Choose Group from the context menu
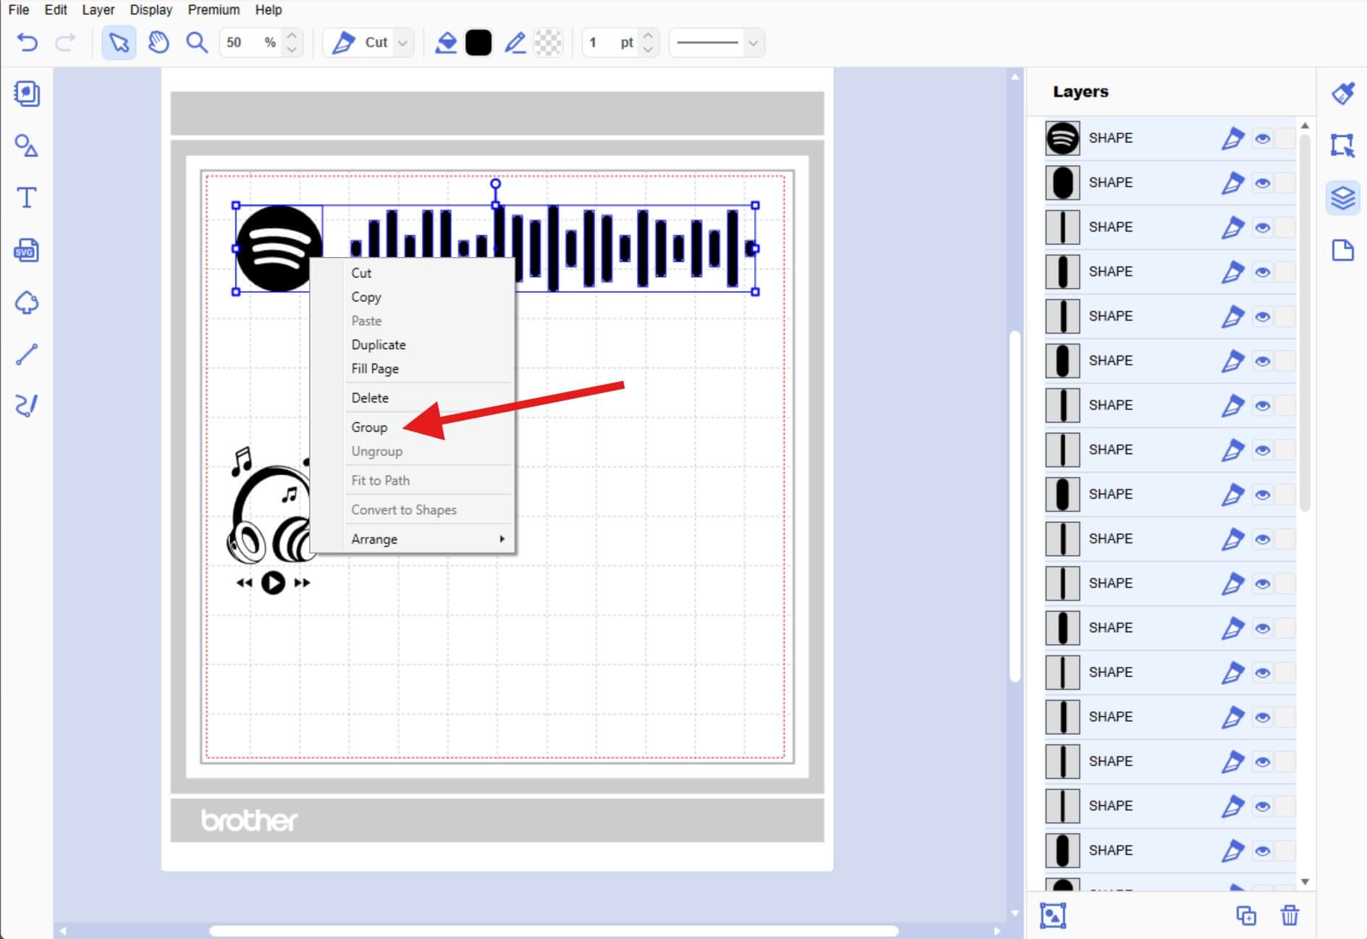 coord(369,427)
